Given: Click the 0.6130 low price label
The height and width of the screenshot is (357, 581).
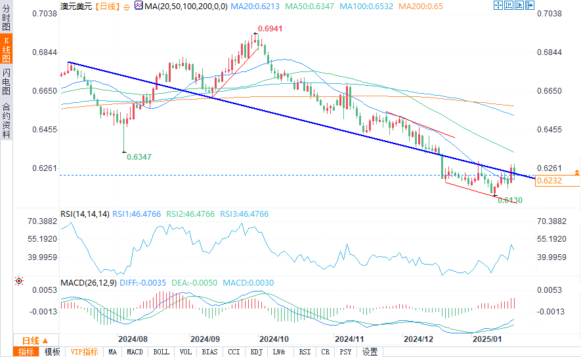Looking at the screenshot, I should pos(510,200).
